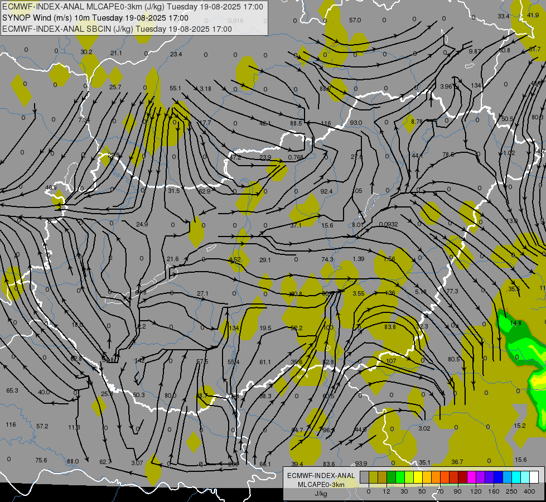
Task: Click the map value '1.39'
Action: coord(358,259)
